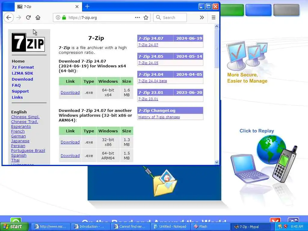
Task: Open the 7-Zip 24.07 news link
Action: click(x=148, y=45)
